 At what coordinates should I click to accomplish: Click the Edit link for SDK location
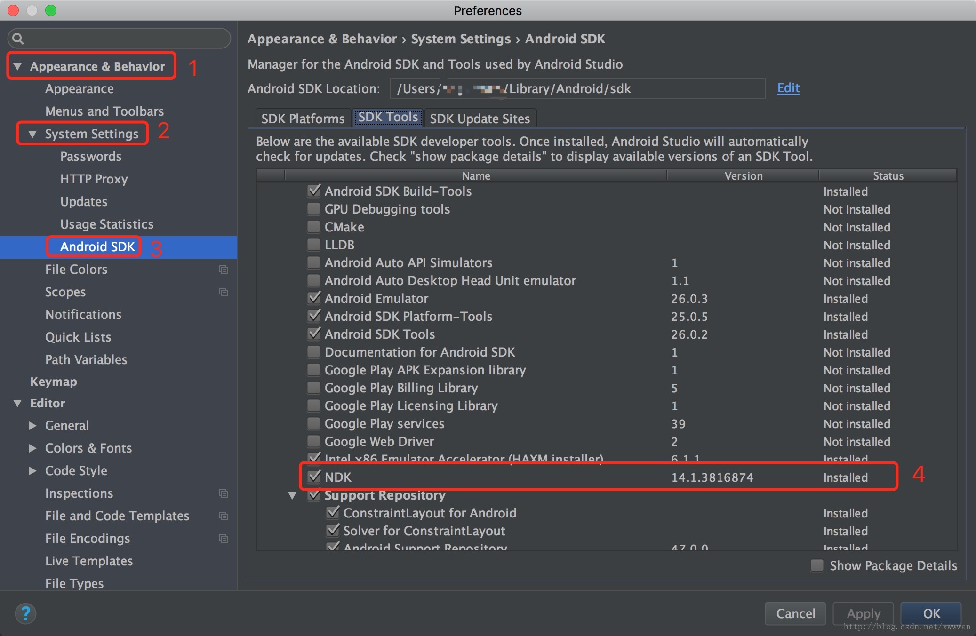[788, 88]
